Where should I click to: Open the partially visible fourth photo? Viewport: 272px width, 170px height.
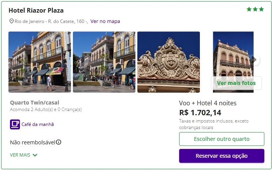232,54
